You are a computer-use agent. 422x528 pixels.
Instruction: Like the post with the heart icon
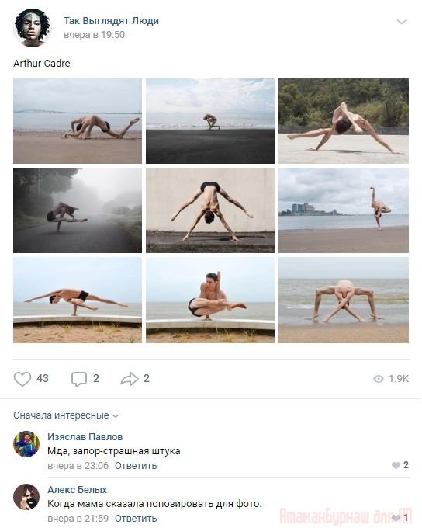22,379
